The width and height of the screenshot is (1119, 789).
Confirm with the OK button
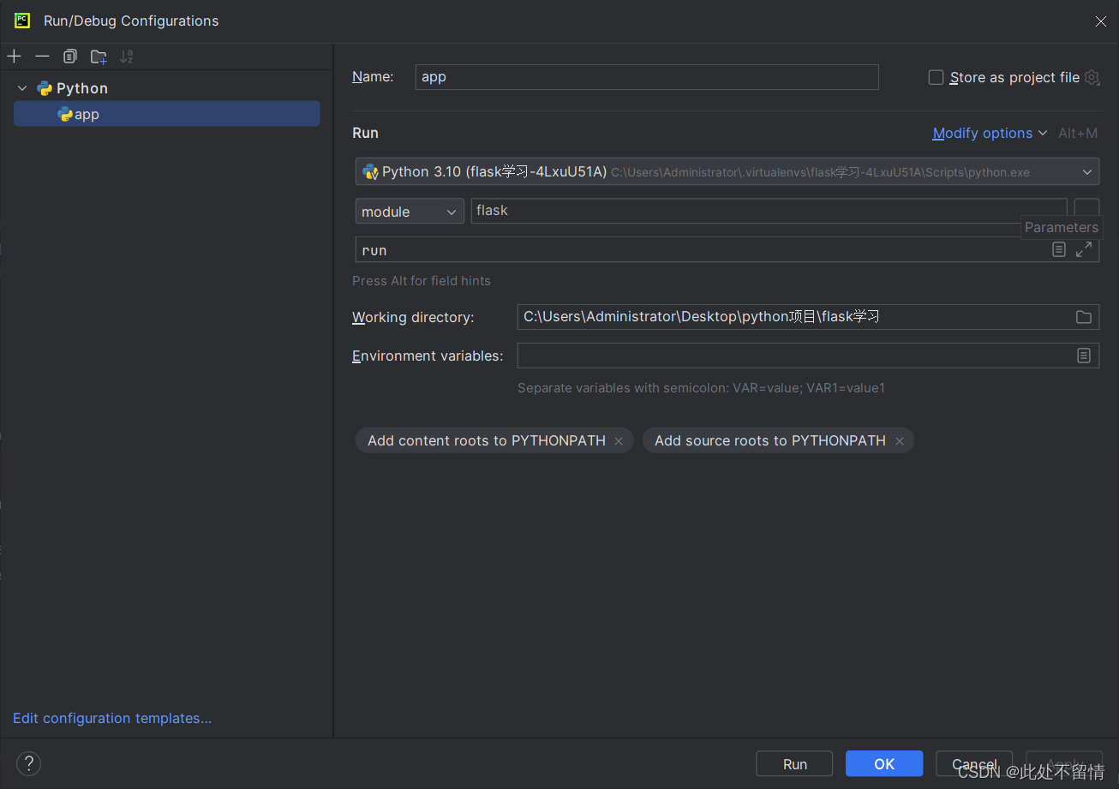(x=884, y=764)
